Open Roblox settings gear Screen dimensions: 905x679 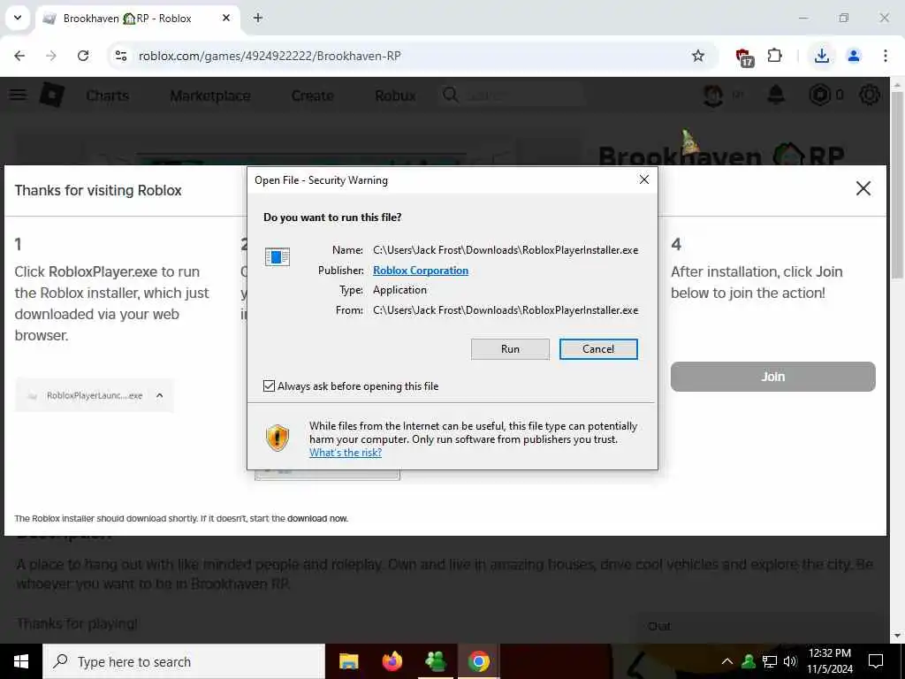(870, 95)
